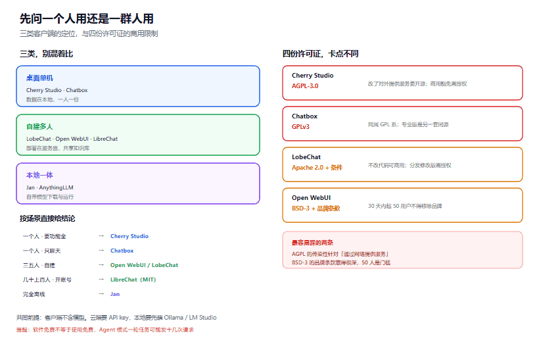Image resolution: width=539 pixels, height=342 pixels.
Task: Click the caption "部署在服务器，共享知识库"
Action: [x=58, y=148]
